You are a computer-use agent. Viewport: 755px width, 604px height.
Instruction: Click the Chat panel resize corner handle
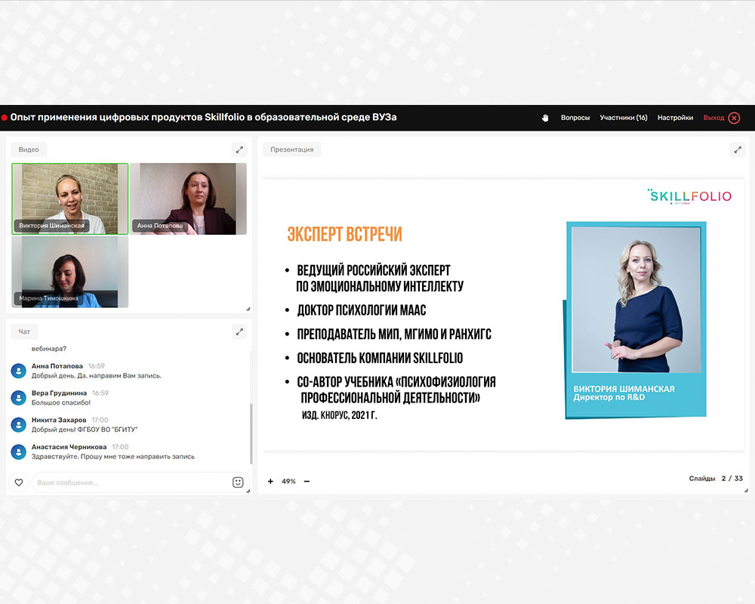(248, 490)
